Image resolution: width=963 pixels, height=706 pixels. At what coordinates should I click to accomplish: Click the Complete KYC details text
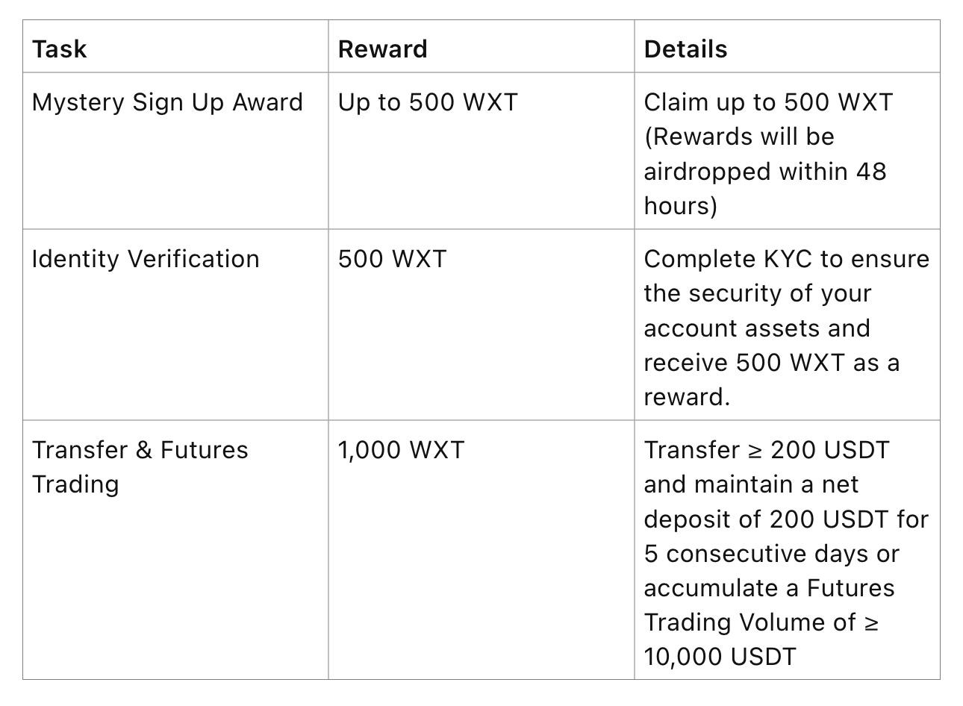pyautogui.click(x=787, y=259)
